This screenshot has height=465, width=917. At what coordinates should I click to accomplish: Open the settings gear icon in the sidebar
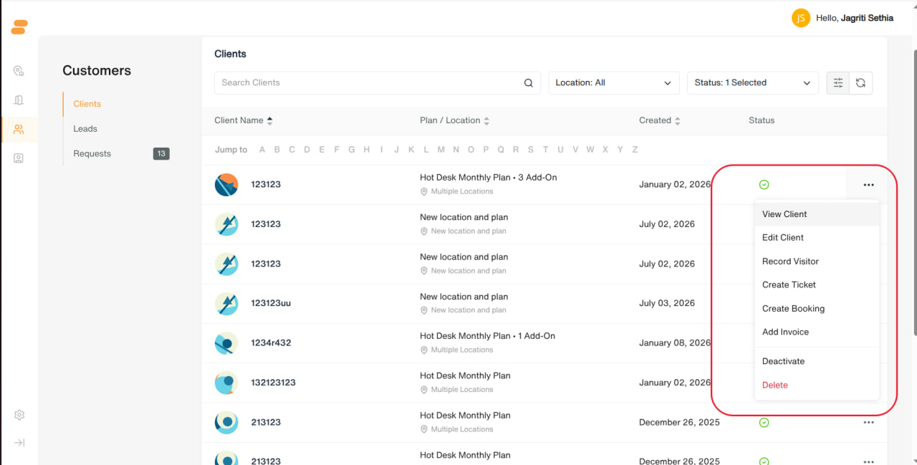pyautogui.click(x=19, y=415)
